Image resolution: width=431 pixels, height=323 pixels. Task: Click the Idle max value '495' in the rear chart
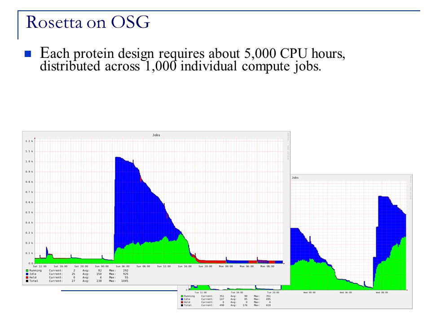click(268, 299)
